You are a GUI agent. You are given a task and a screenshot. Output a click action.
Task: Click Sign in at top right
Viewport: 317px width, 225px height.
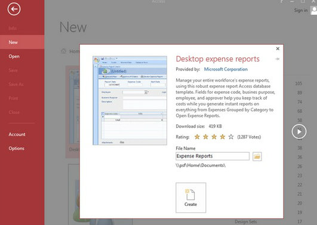click(301, 10)
